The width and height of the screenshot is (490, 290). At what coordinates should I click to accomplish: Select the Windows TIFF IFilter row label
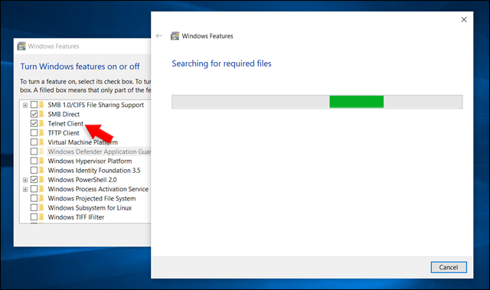76,217
